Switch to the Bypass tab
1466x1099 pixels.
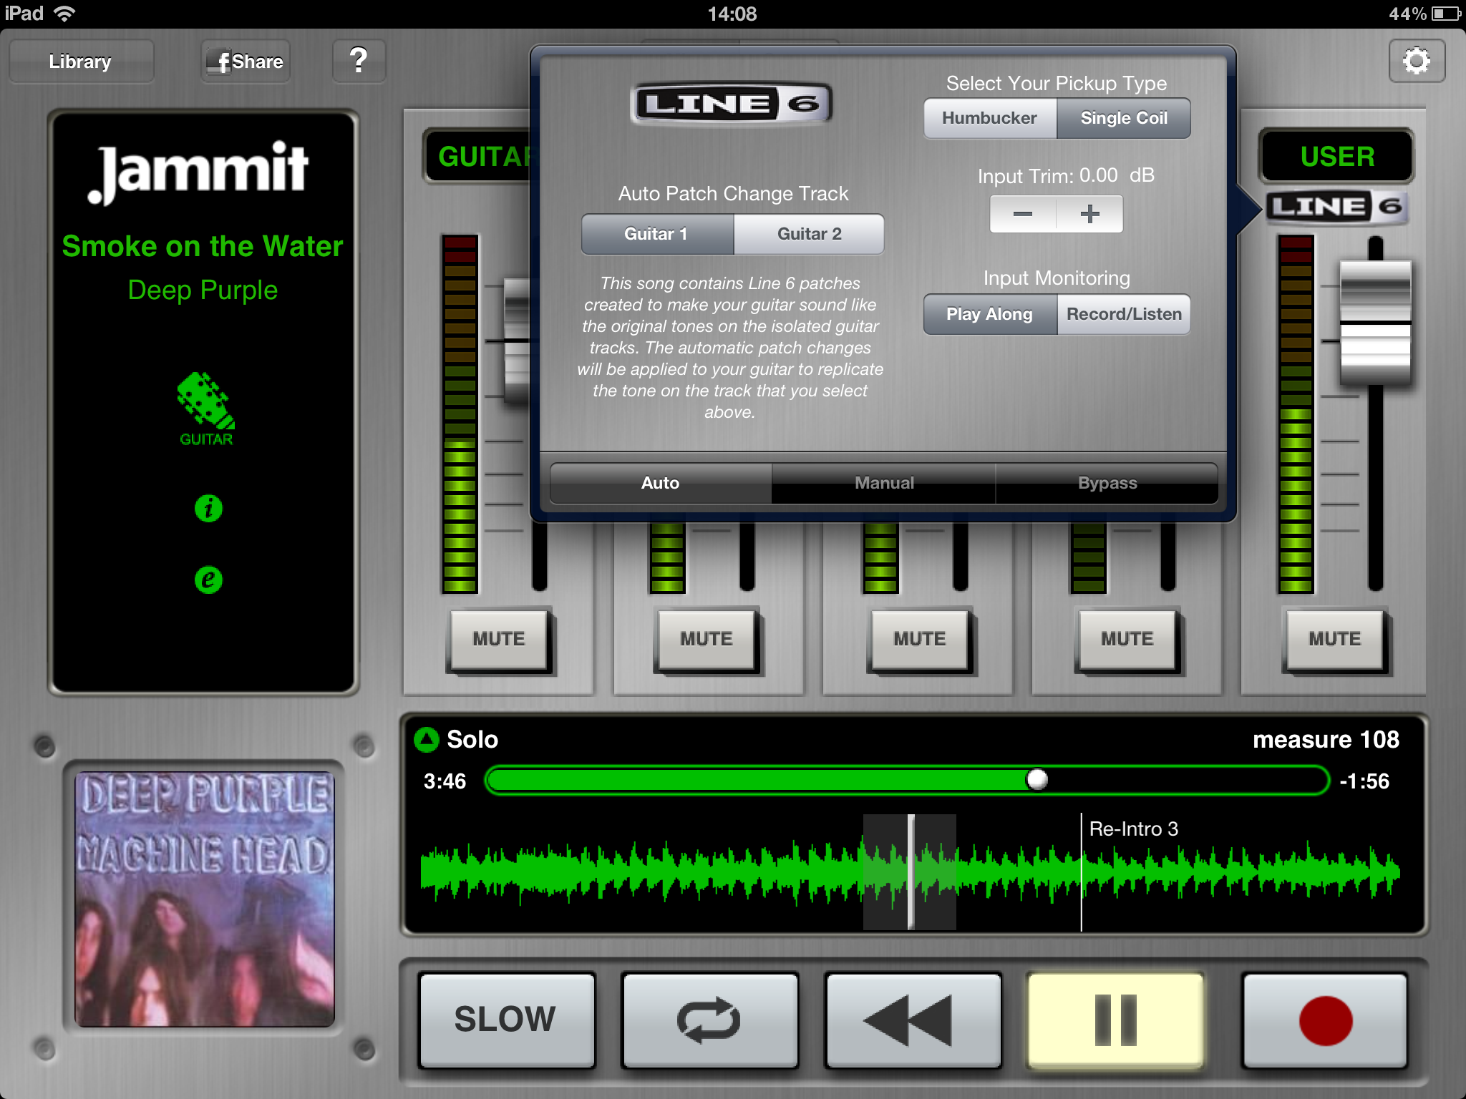click(1107, 483)
